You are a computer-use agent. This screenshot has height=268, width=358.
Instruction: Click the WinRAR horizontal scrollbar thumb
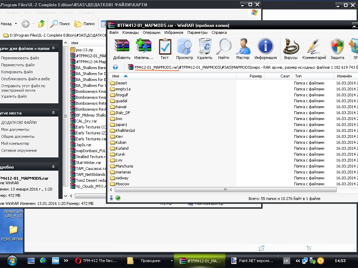pos(225,189)
